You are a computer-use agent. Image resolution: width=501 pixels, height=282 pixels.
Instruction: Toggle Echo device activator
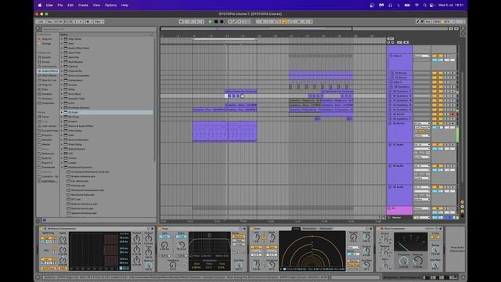coord(252,229)
